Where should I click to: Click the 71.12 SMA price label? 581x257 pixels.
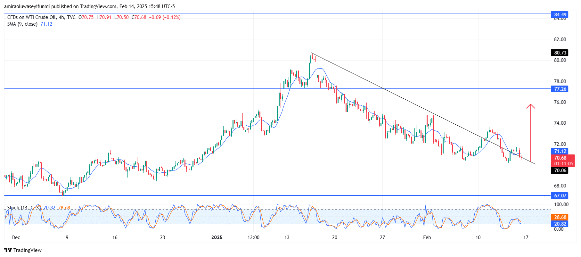click(560, 151)
